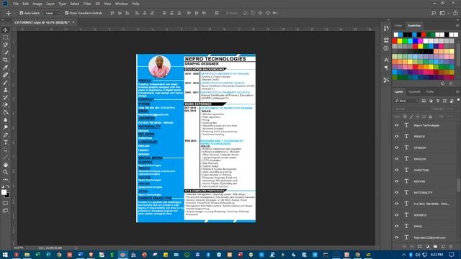Open the Filter menu
The image size is (461, 259).
87,4
